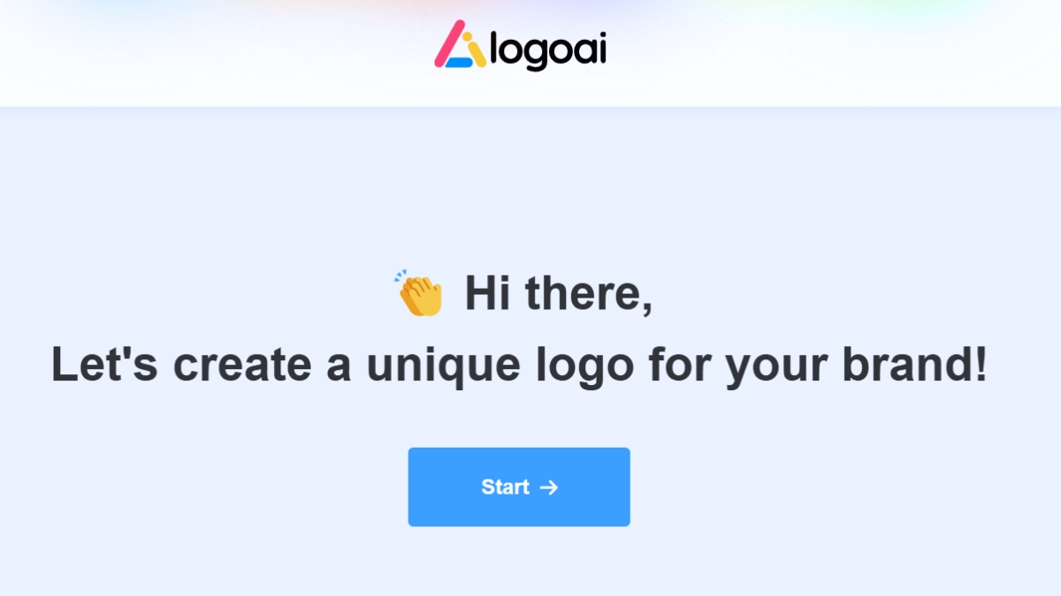
Task: Click the arrow icon inside Start button
Action: pos(549,487)
